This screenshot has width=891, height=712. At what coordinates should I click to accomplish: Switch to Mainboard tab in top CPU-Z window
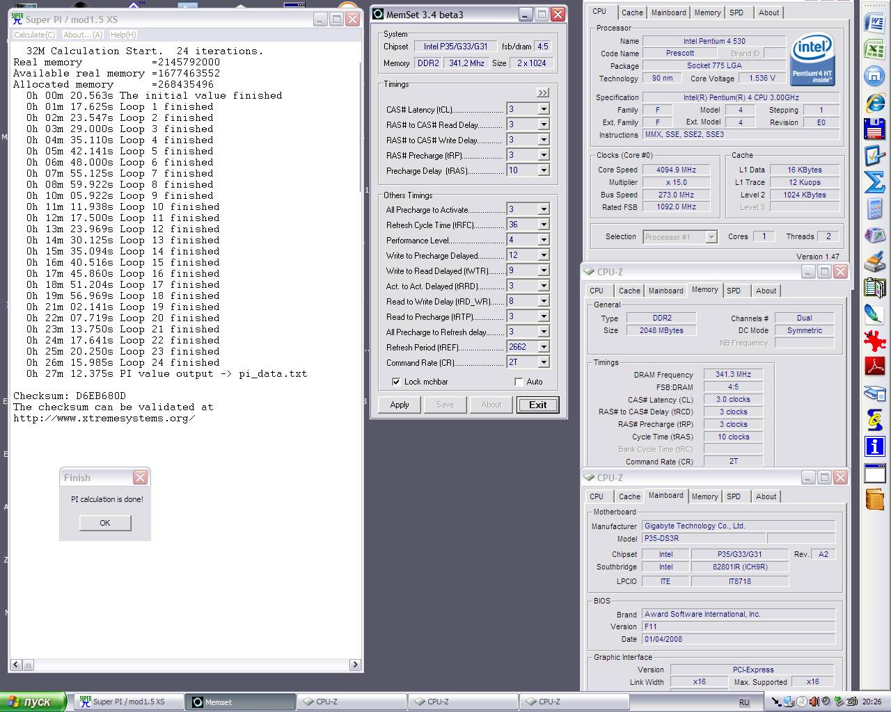point(668,13)
